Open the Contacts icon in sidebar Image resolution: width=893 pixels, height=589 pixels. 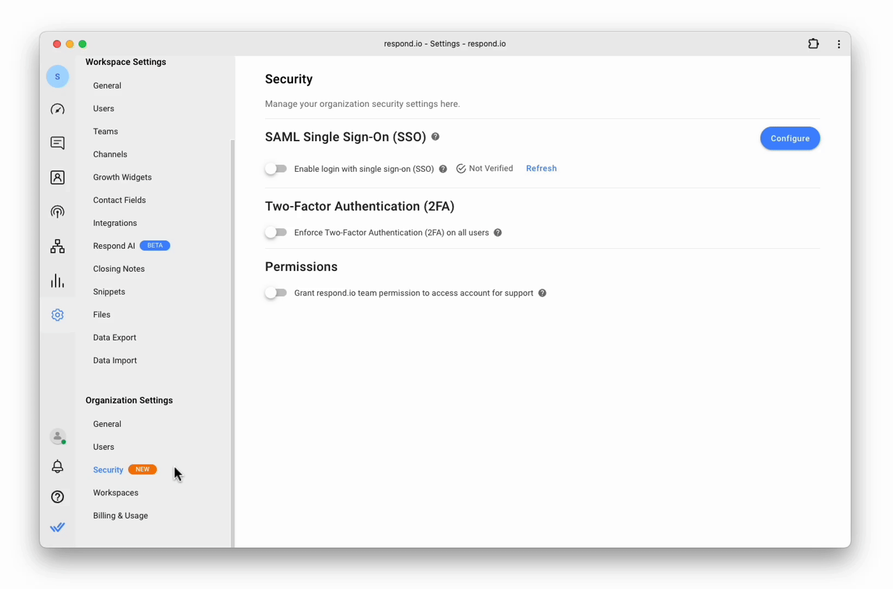tap(57, 177)
